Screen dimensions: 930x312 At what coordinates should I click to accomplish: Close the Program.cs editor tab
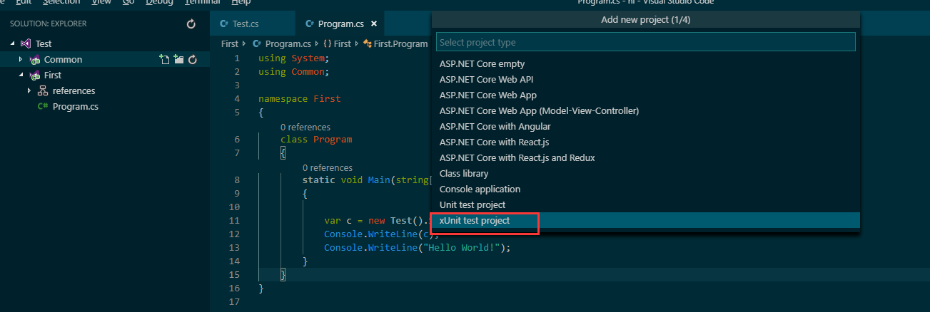pos(373,24)
